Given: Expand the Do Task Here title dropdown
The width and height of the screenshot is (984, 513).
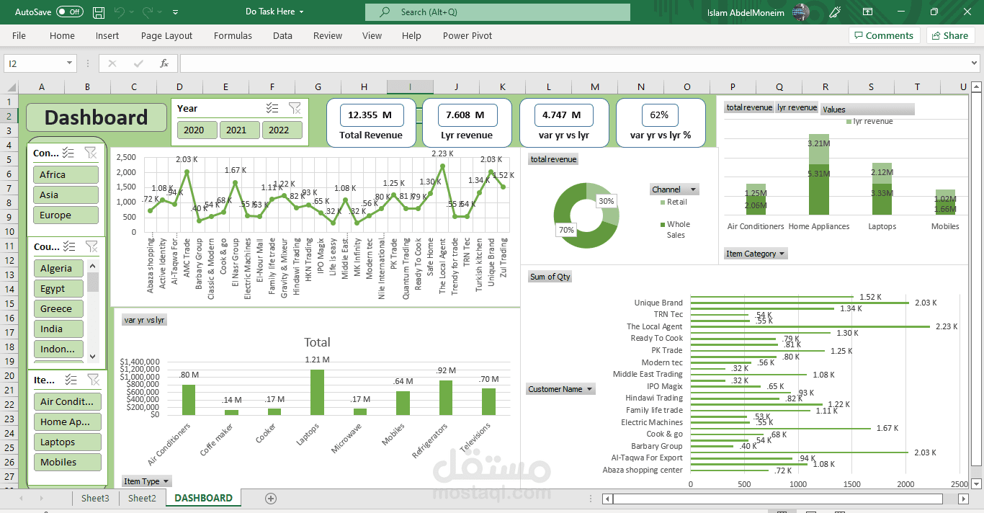Looking at the screenshot, I should pyautogui.click(x=274, y=12).
